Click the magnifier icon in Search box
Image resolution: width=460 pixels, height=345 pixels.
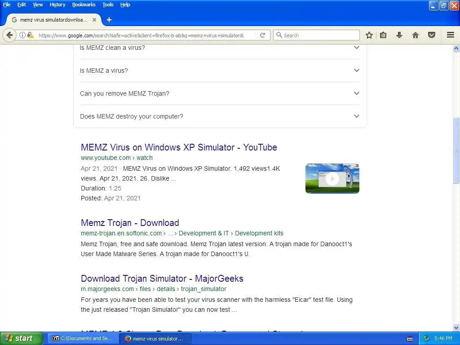point(279,35)
